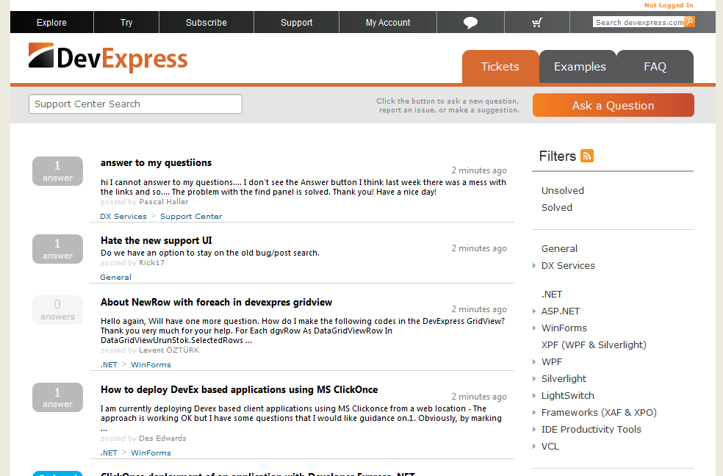723x476 pixels.
Task: Select the ASP.NET filter
Action: click(x=560, y=311)
